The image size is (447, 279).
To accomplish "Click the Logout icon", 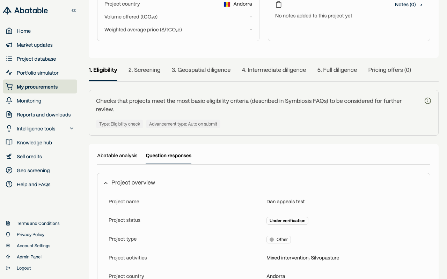I will tap(8, 268).
